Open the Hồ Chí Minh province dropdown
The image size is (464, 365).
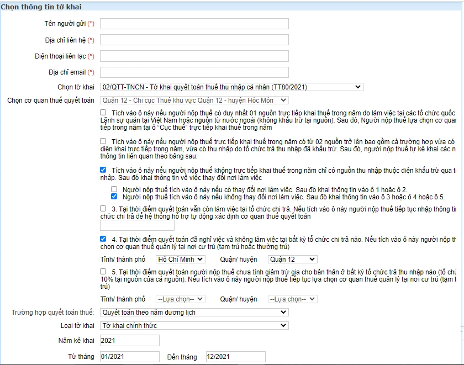180,260
